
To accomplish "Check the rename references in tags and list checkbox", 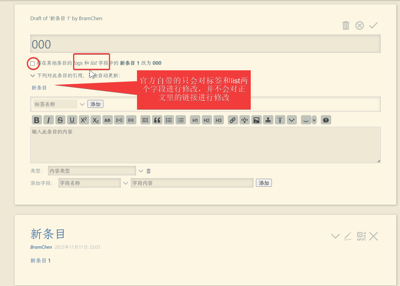I will (32, 64).
